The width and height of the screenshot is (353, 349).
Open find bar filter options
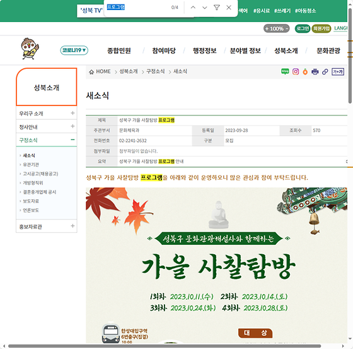pos(217,8)
